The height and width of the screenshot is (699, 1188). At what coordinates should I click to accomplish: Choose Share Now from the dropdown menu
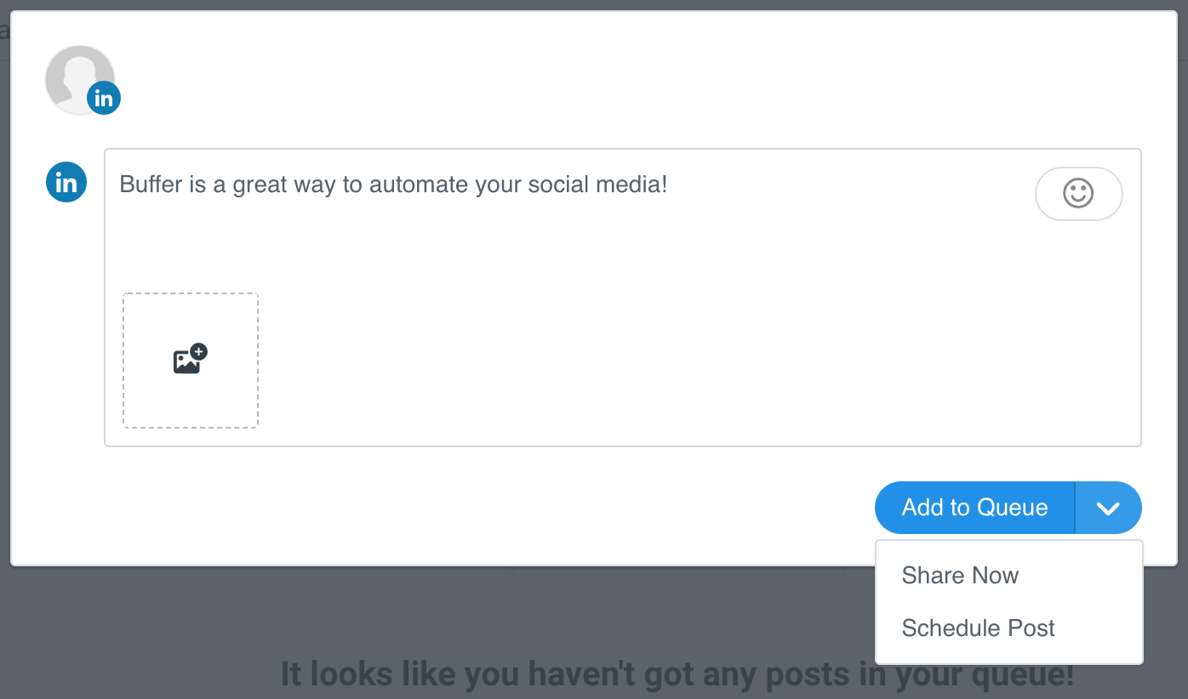(x=960, y=576)
